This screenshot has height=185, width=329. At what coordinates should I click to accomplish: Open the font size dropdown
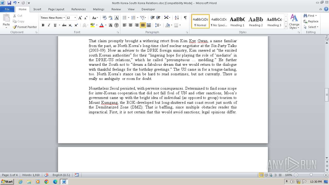point(75,18)
